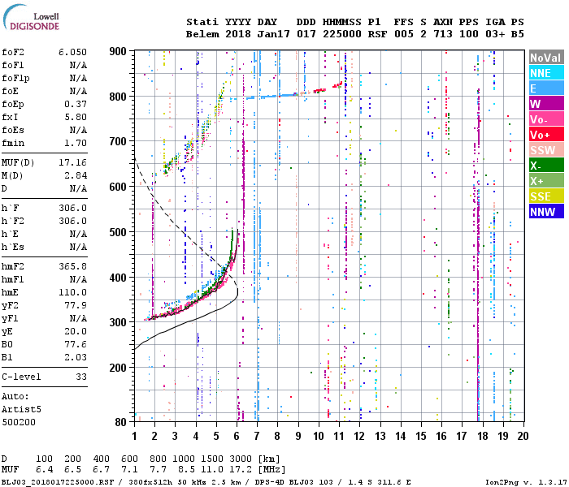Click the yF2 value 77.9

coord(76,305)
